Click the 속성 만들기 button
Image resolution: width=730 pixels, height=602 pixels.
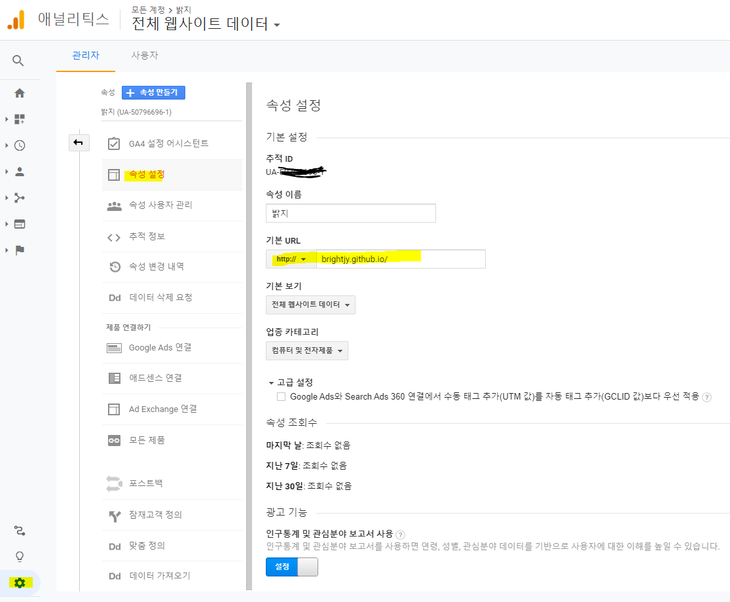[153, 93]
